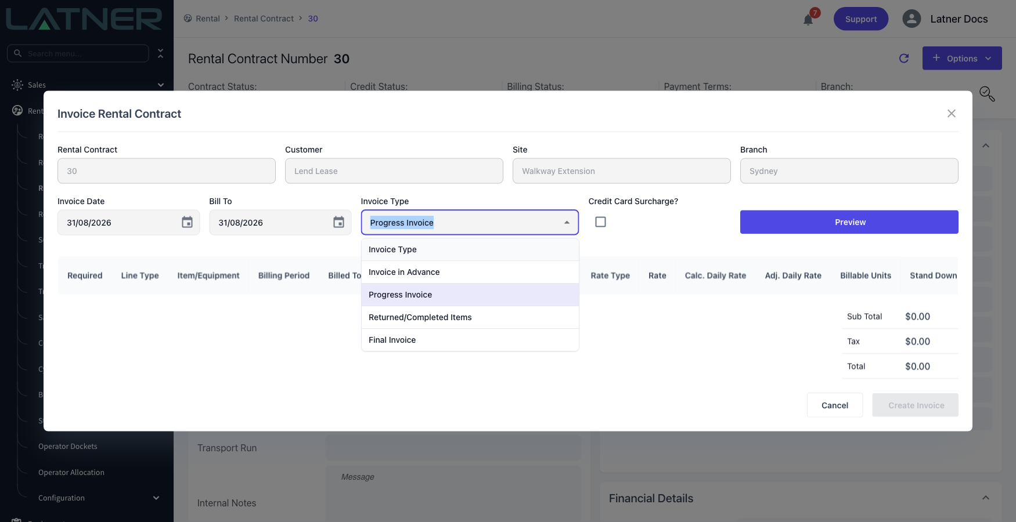1016x522 pixels.
Task: Click the Customer field Lend Lease
Action: coord(394,171)
